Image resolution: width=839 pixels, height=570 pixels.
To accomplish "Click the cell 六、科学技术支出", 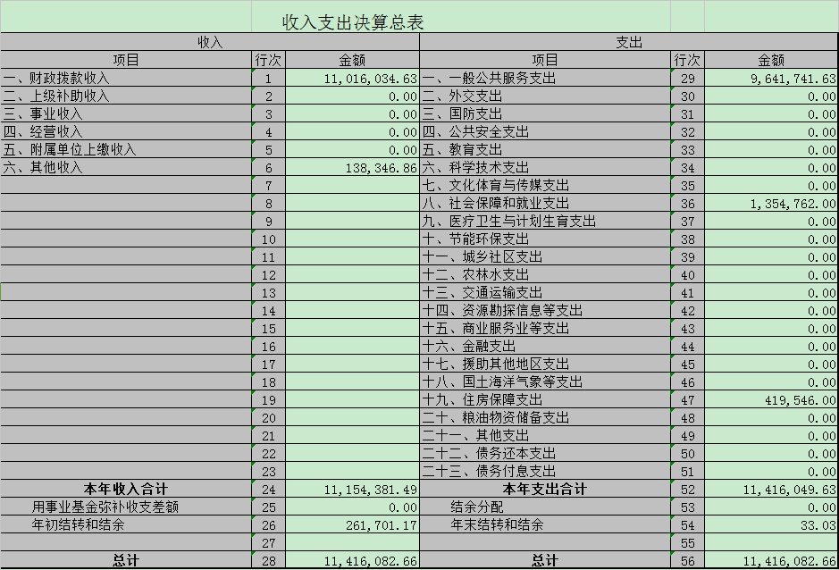I will coord(545,167).
